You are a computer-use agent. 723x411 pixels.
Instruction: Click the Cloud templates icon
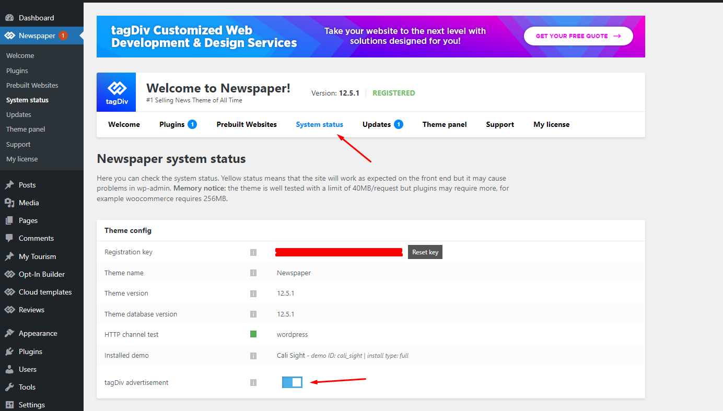coord(9,292)
